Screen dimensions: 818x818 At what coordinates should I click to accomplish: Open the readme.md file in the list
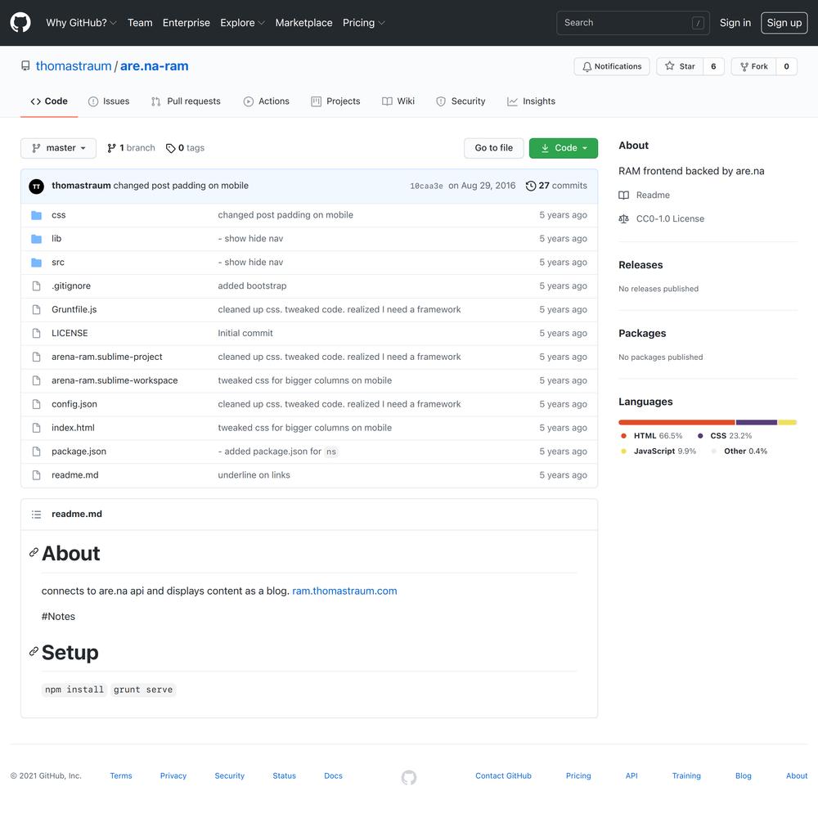pyautogui.click(x=75, y=474)
